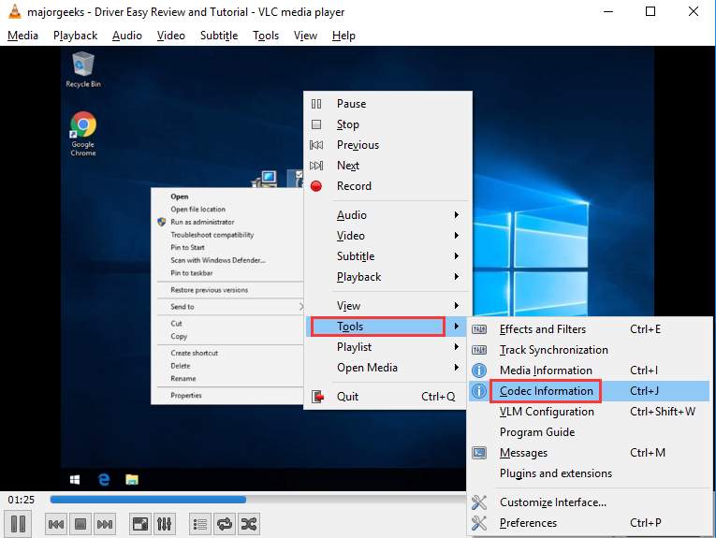This screenshot has width=716, height=538.
Task: Toggle the playlist view button
Action: [x=200, y=524]
